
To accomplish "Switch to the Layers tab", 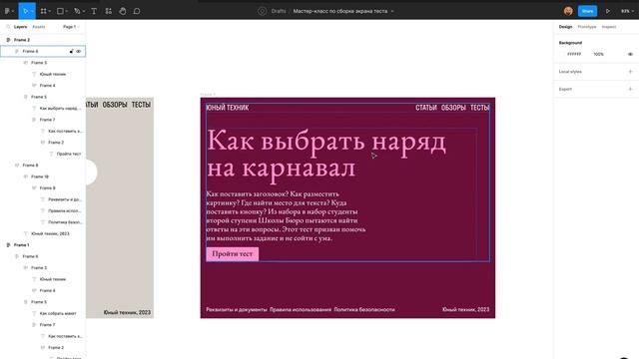I will pyautogui.click(x=20, y=27).
